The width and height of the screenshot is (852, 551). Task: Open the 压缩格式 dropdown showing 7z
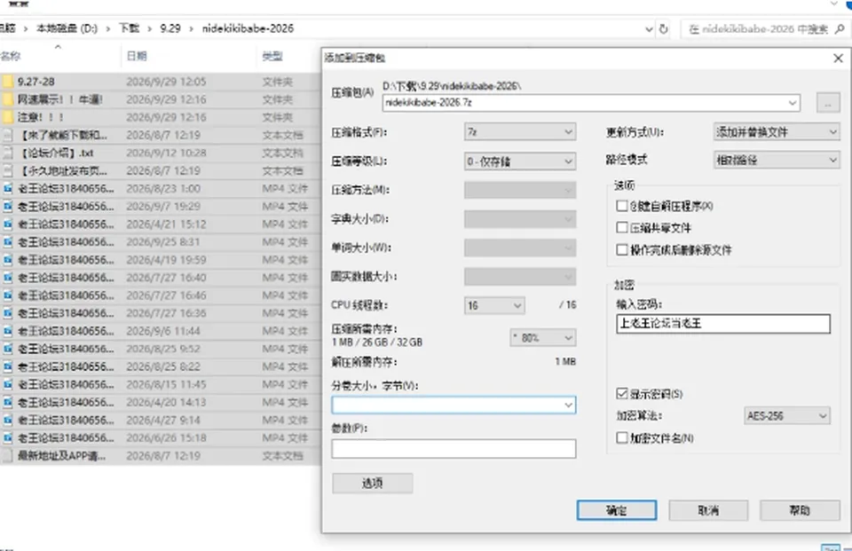pos(520,132)
